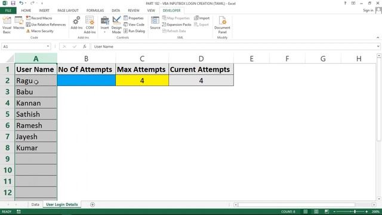The width and height of the screenshot is (382, 215).
Task: Select blue cell under No Of Attempts
Action: pos(86,81)
